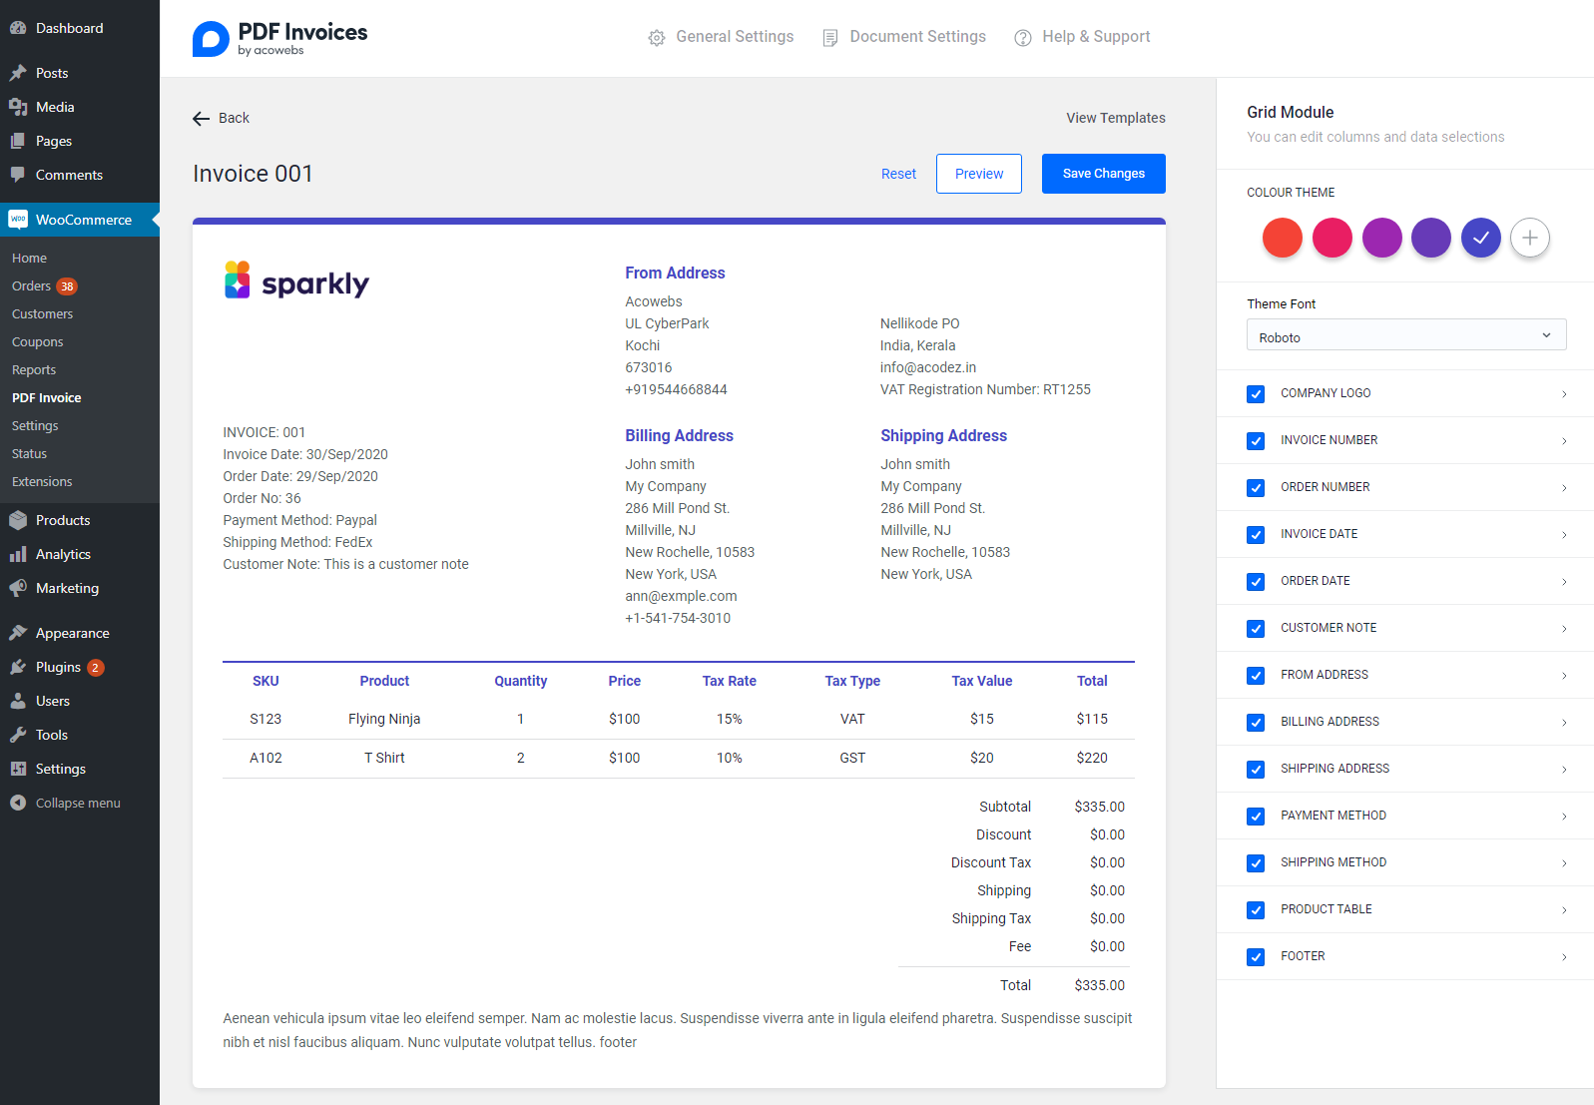Click the Dashboard icon in sidebar
The height and width of the screenshot is (1105, 1594).
click(18, 28)
